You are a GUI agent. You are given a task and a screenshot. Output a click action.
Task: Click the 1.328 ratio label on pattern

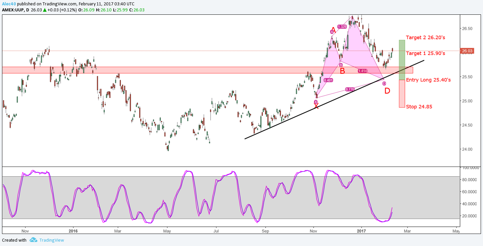point(342,26)
